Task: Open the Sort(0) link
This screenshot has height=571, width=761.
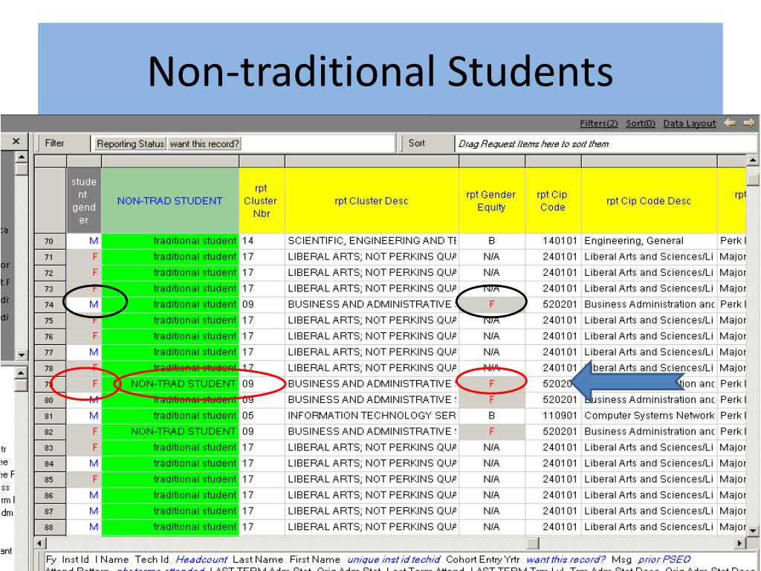Action: [x=642, y=123]
